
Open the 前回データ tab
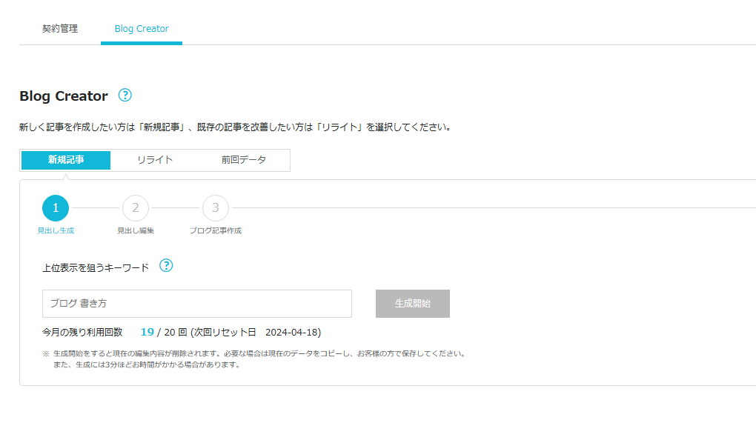(x=243, y=160)
